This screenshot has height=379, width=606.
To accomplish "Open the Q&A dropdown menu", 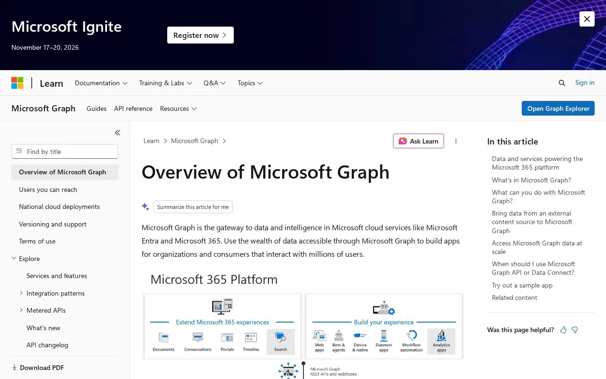I will (215, 83).
